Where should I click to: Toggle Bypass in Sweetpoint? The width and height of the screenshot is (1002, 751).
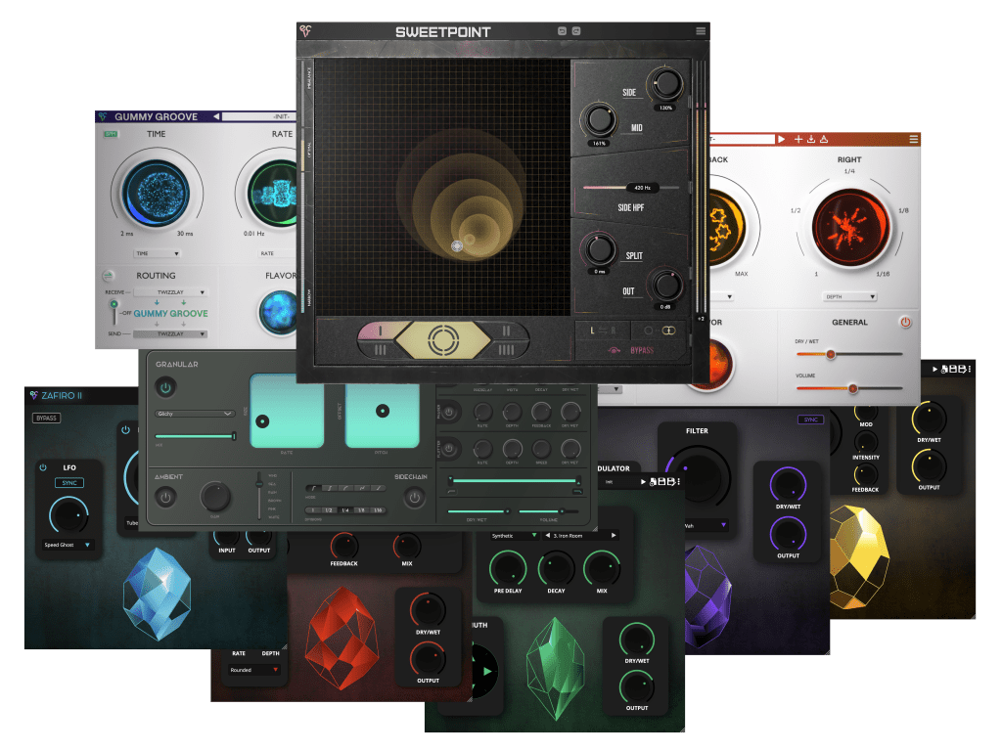(x=632, y=350)
